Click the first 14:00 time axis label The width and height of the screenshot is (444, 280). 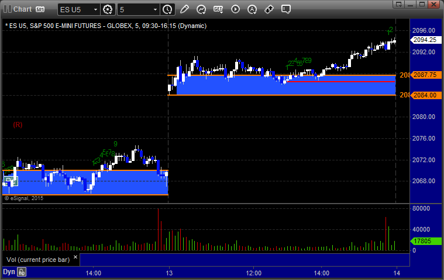[94, 273]
